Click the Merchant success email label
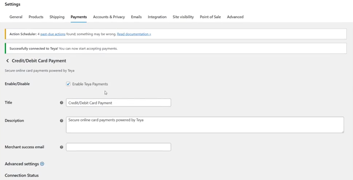Image resolution: width=353 pixels, height=180 pixels. click(24, 147)
